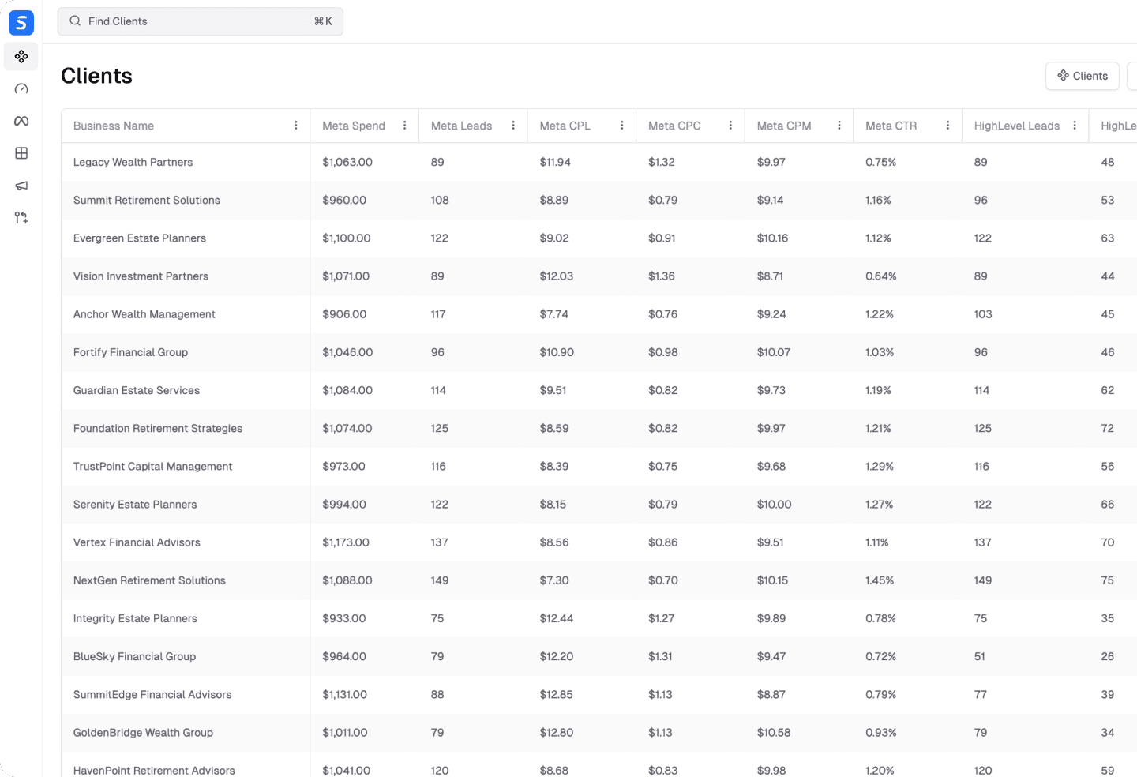Click the Find Clients search field
Screen dimensions: 1137x777
(x=200, y=21)
